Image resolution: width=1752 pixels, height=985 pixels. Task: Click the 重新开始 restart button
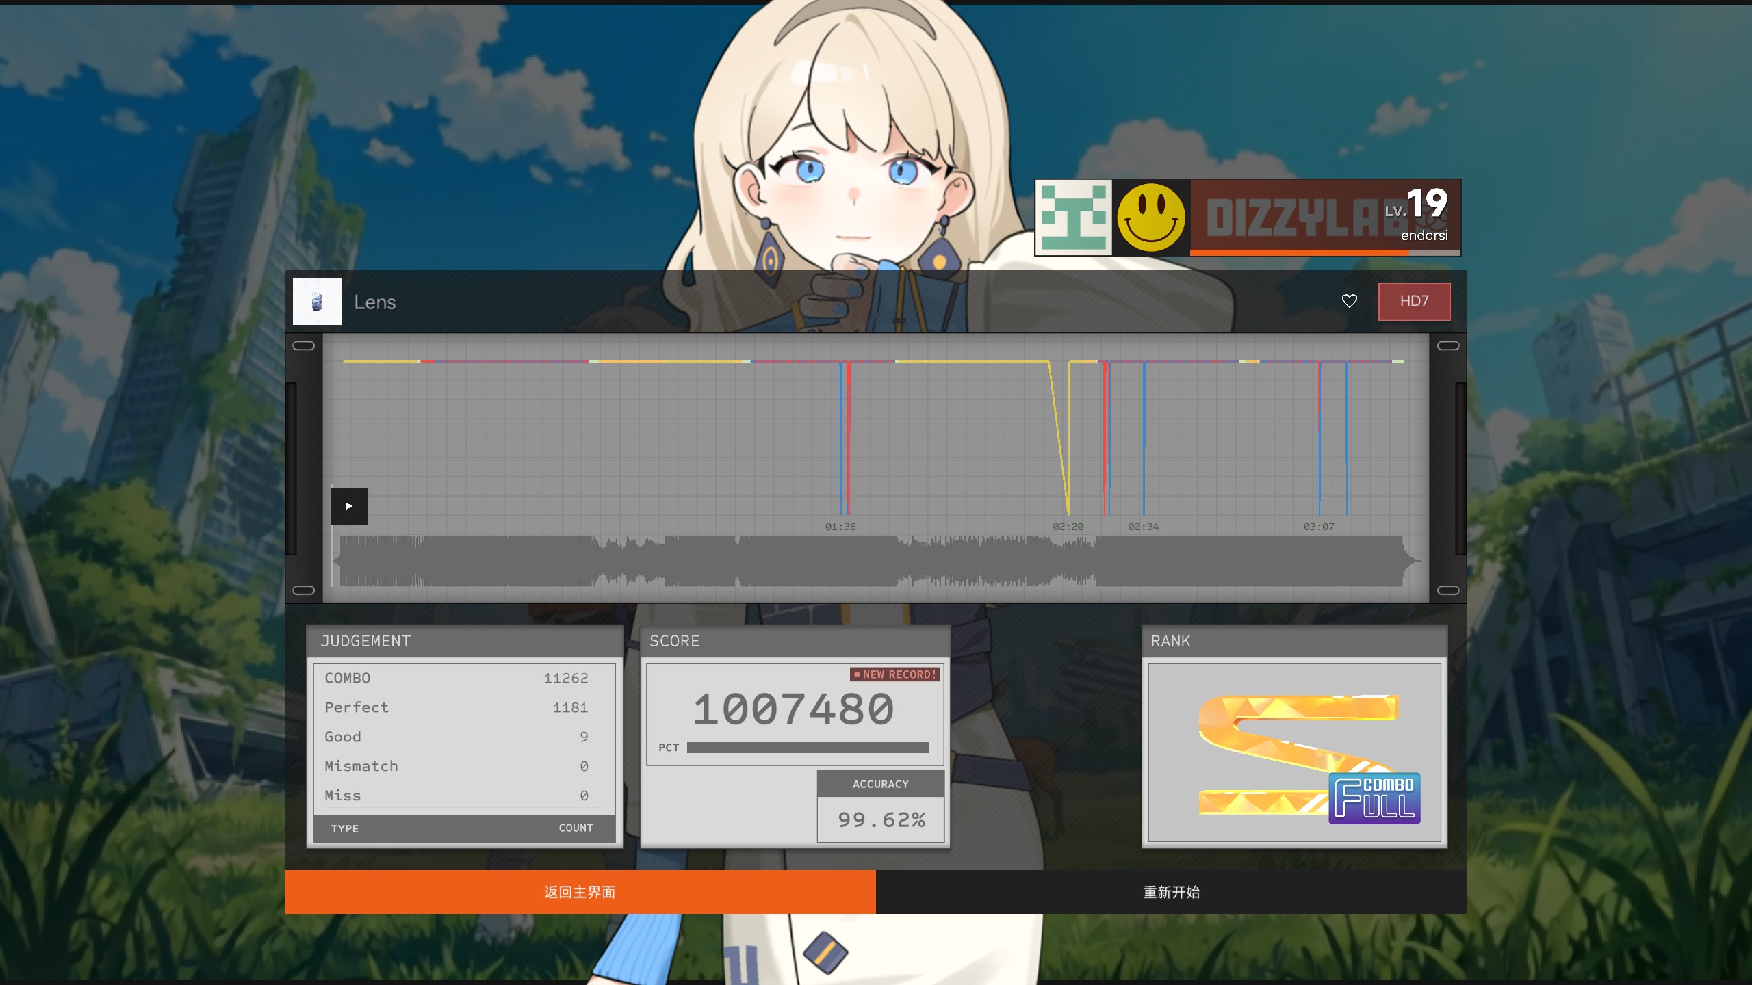(1172, 892)
